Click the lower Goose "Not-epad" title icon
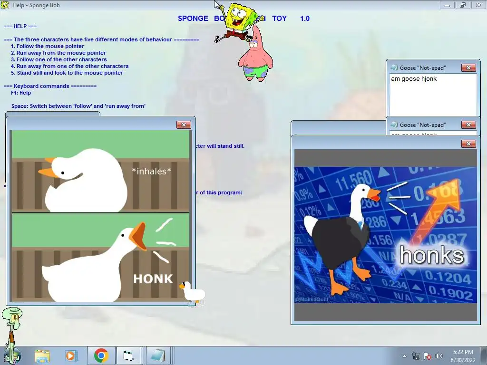The width and height of the screenshot is (487, 365). [394, 125]
